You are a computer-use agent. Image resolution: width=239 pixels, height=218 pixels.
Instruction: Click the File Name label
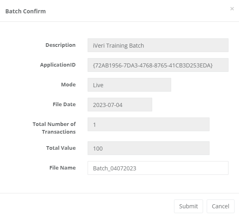coord(63,168)
